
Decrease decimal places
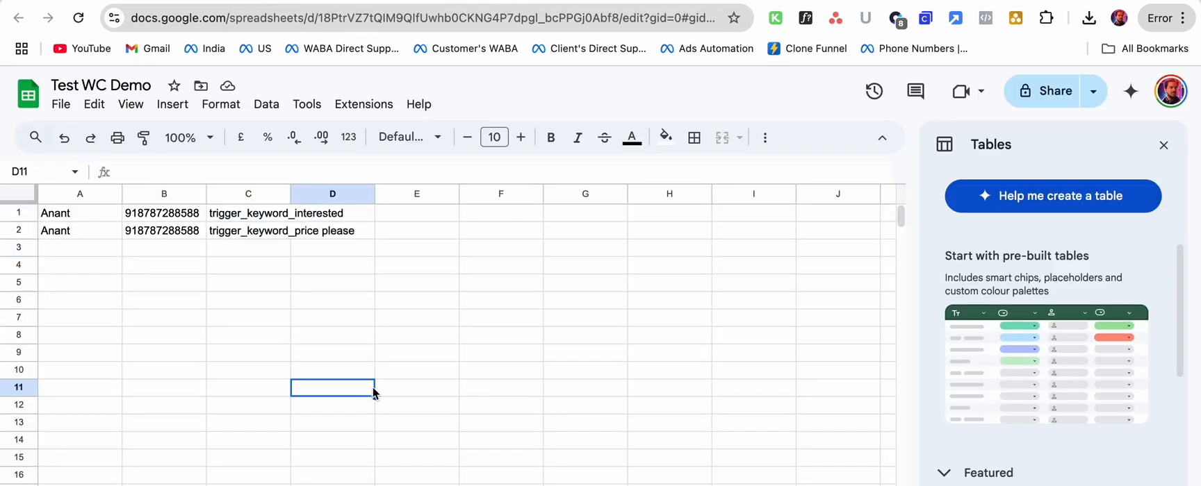294,137
